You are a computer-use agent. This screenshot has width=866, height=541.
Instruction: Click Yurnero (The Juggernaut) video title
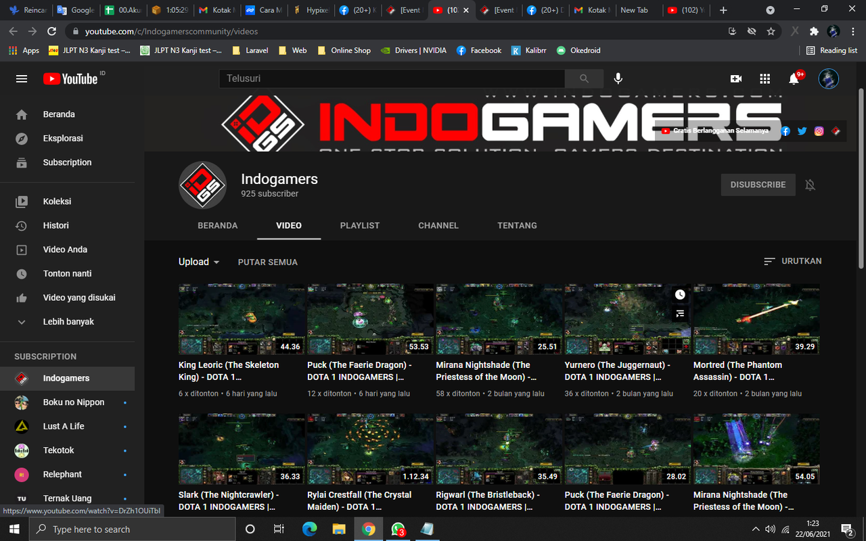(617, 371)
